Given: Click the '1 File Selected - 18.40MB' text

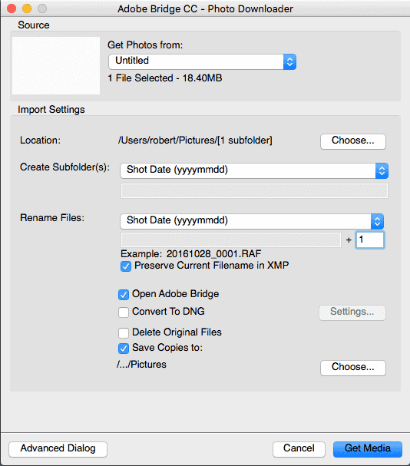Looking at the screenshot, I should coord(165,78).
